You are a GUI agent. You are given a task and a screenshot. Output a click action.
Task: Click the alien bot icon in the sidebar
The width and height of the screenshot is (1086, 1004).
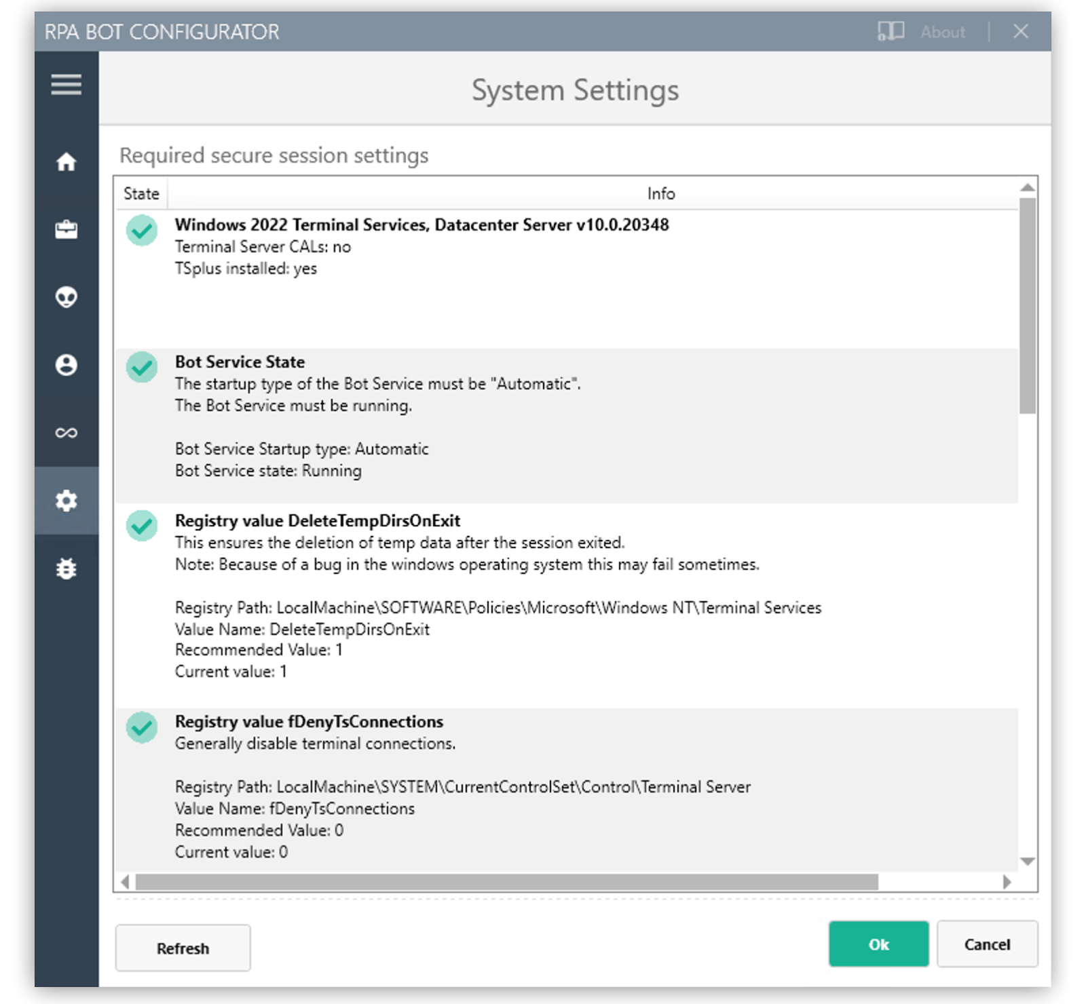pyautogui.click(x=66, y=297)
